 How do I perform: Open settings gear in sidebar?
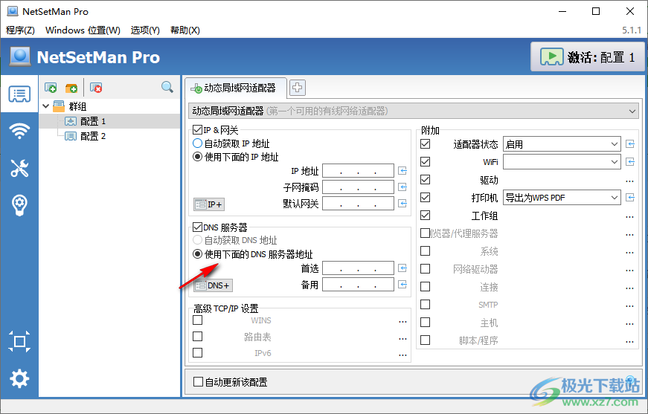(19, 378)
